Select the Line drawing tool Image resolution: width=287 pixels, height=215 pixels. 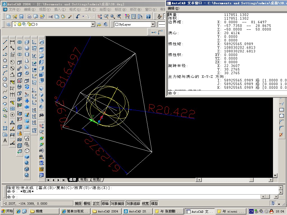pos(5,42)
